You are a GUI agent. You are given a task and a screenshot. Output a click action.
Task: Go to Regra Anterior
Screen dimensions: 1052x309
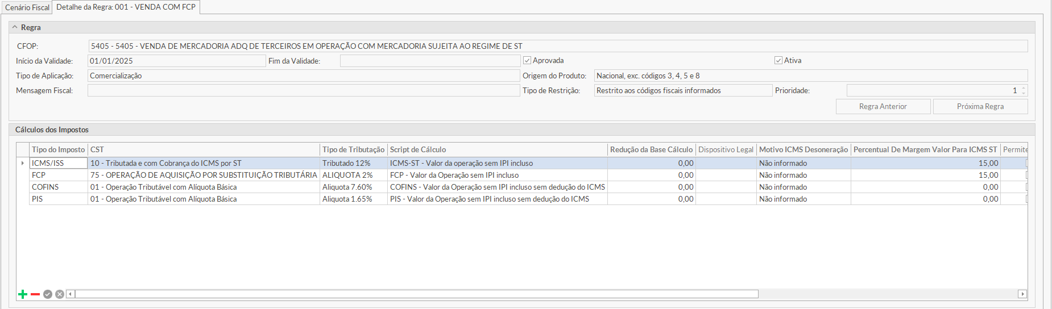point(883,106)
